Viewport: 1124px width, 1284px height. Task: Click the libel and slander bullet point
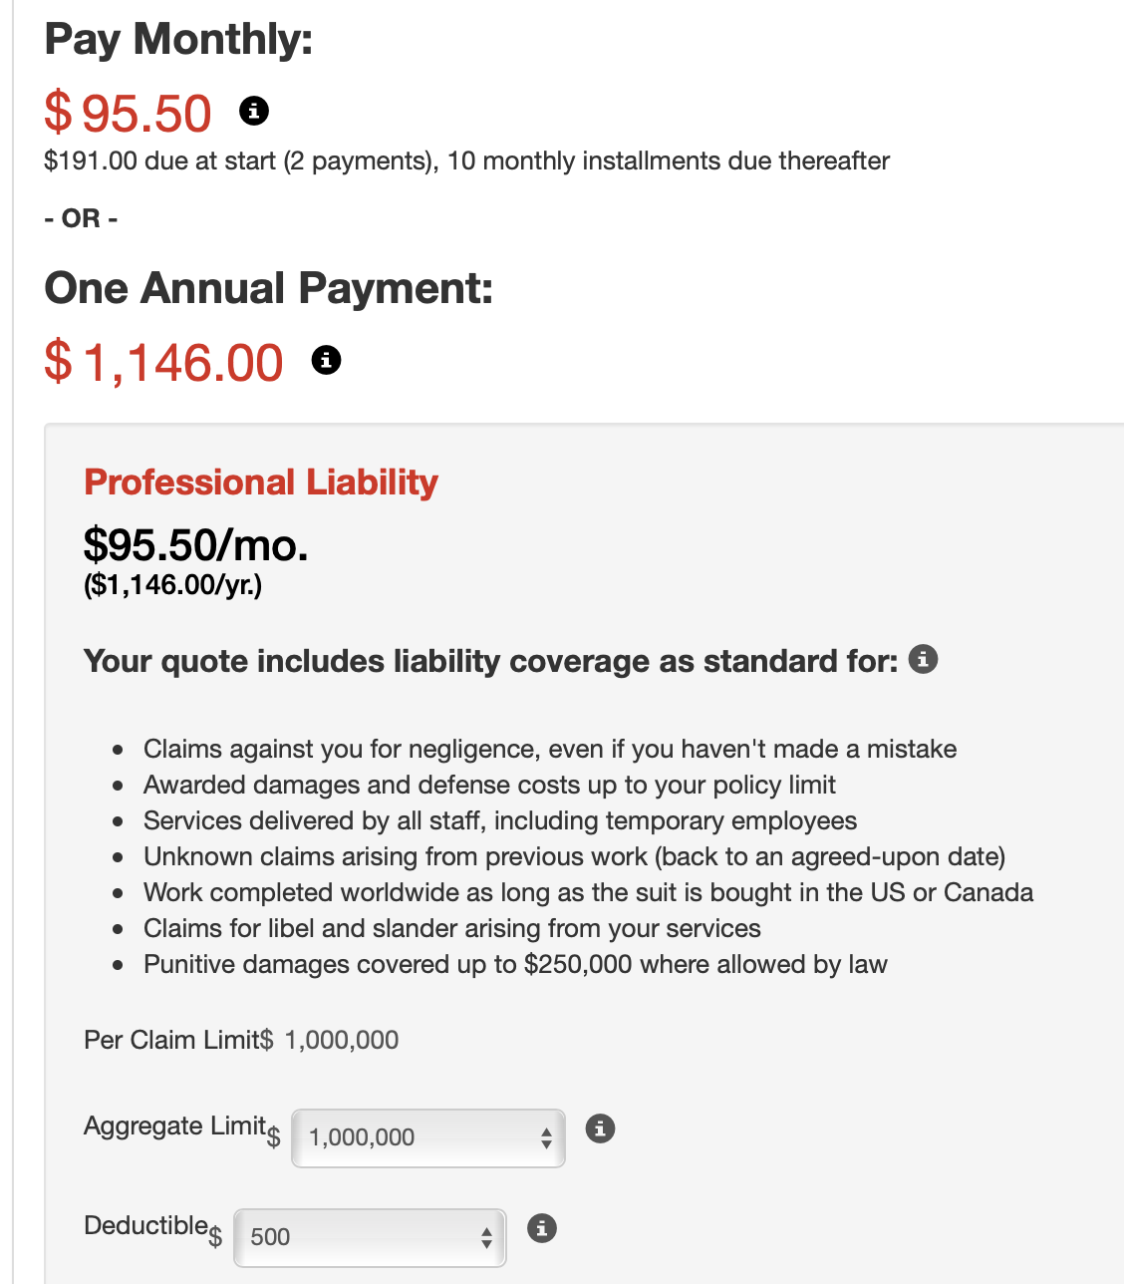[x=452, y=928]
